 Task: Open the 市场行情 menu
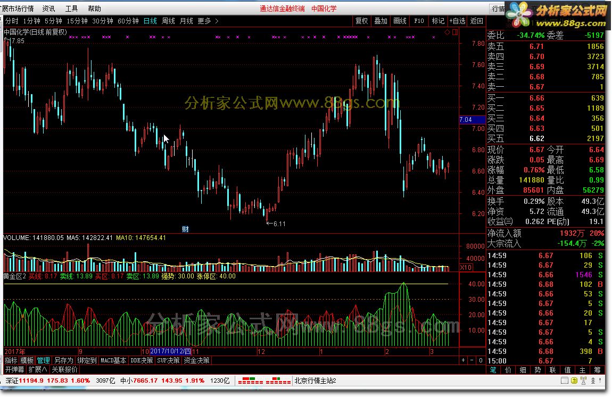pyautogui.click(x=18, y=9)
